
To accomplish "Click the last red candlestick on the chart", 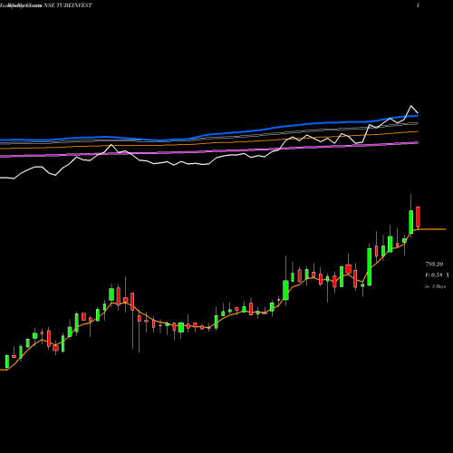I will point(418,217).
